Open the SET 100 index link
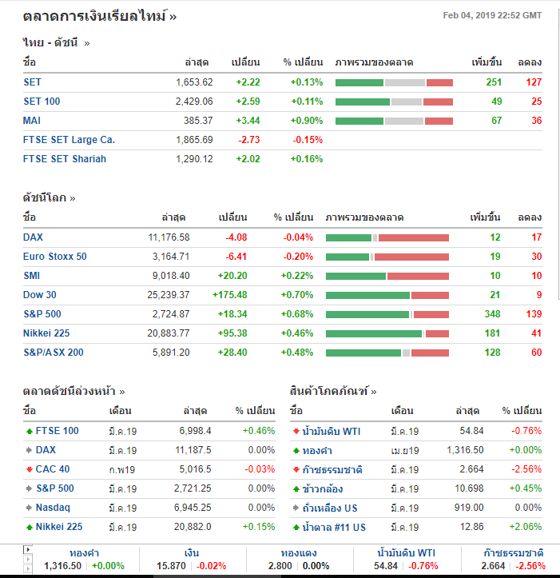The height and width of the screenshot is (578, 560). pos(42,102)
